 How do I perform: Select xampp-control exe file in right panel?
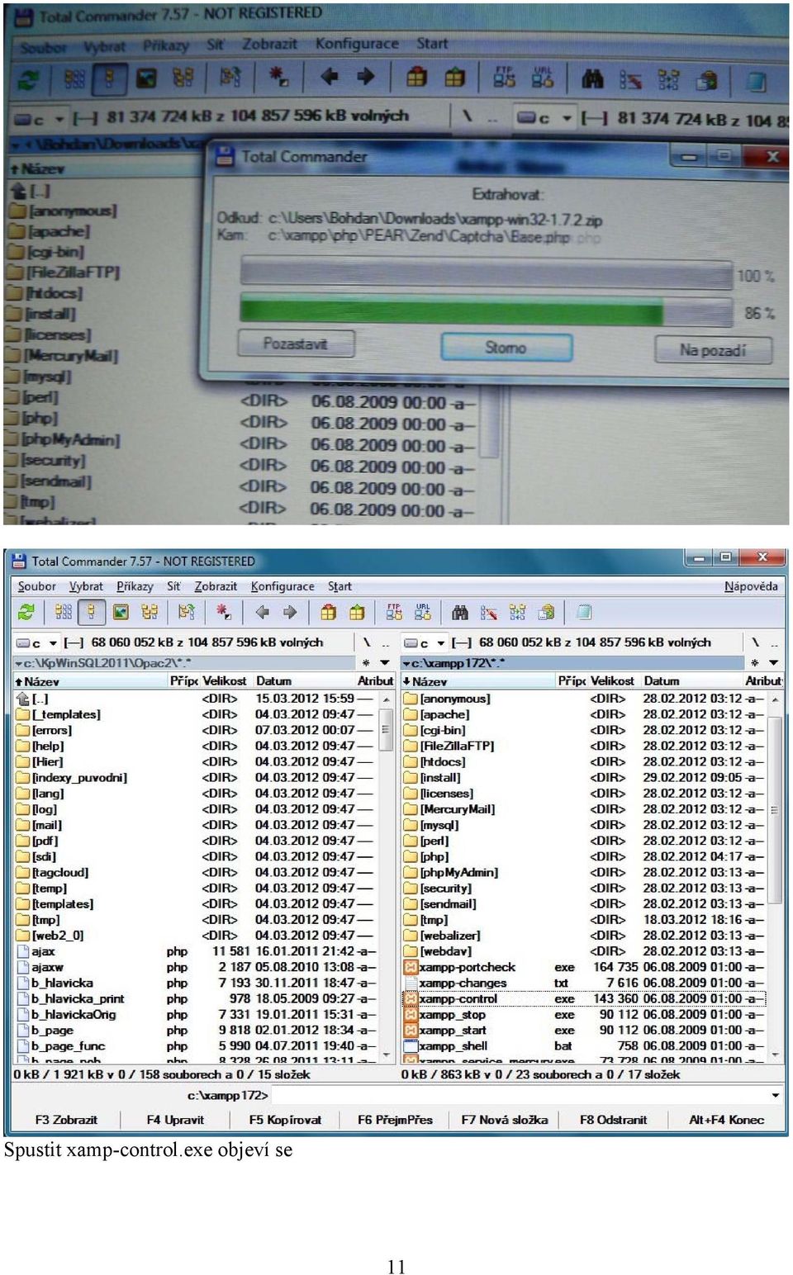point(583,998)
